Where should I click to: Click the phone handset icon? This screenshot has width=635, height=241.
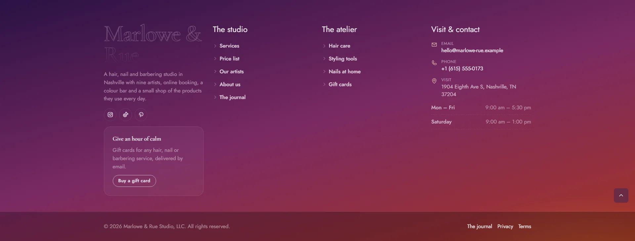click(434, 63)
